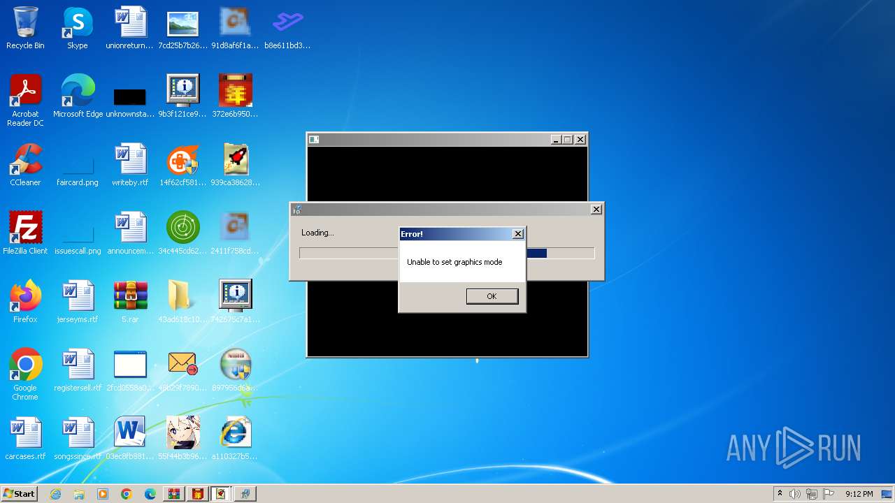Select the b8e611bd3 desktop icon
This screenshot has height=503, width=895.
(x=287, y=29)
